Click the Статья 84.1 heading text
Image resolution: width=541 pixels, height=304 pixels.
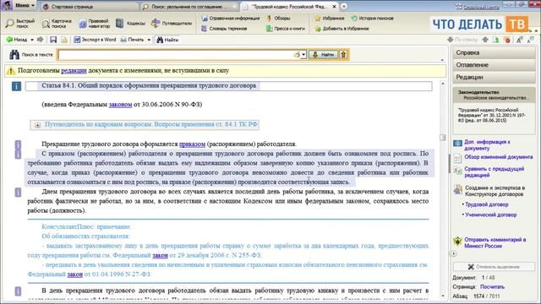point(149,85)
